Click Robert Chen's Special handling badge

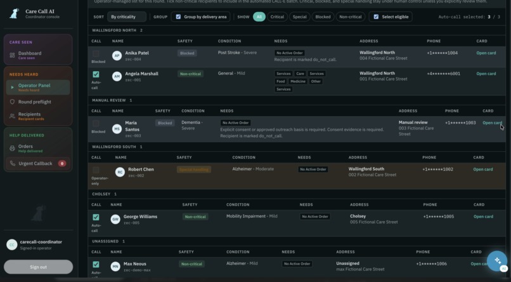click(x=194, y=170)
